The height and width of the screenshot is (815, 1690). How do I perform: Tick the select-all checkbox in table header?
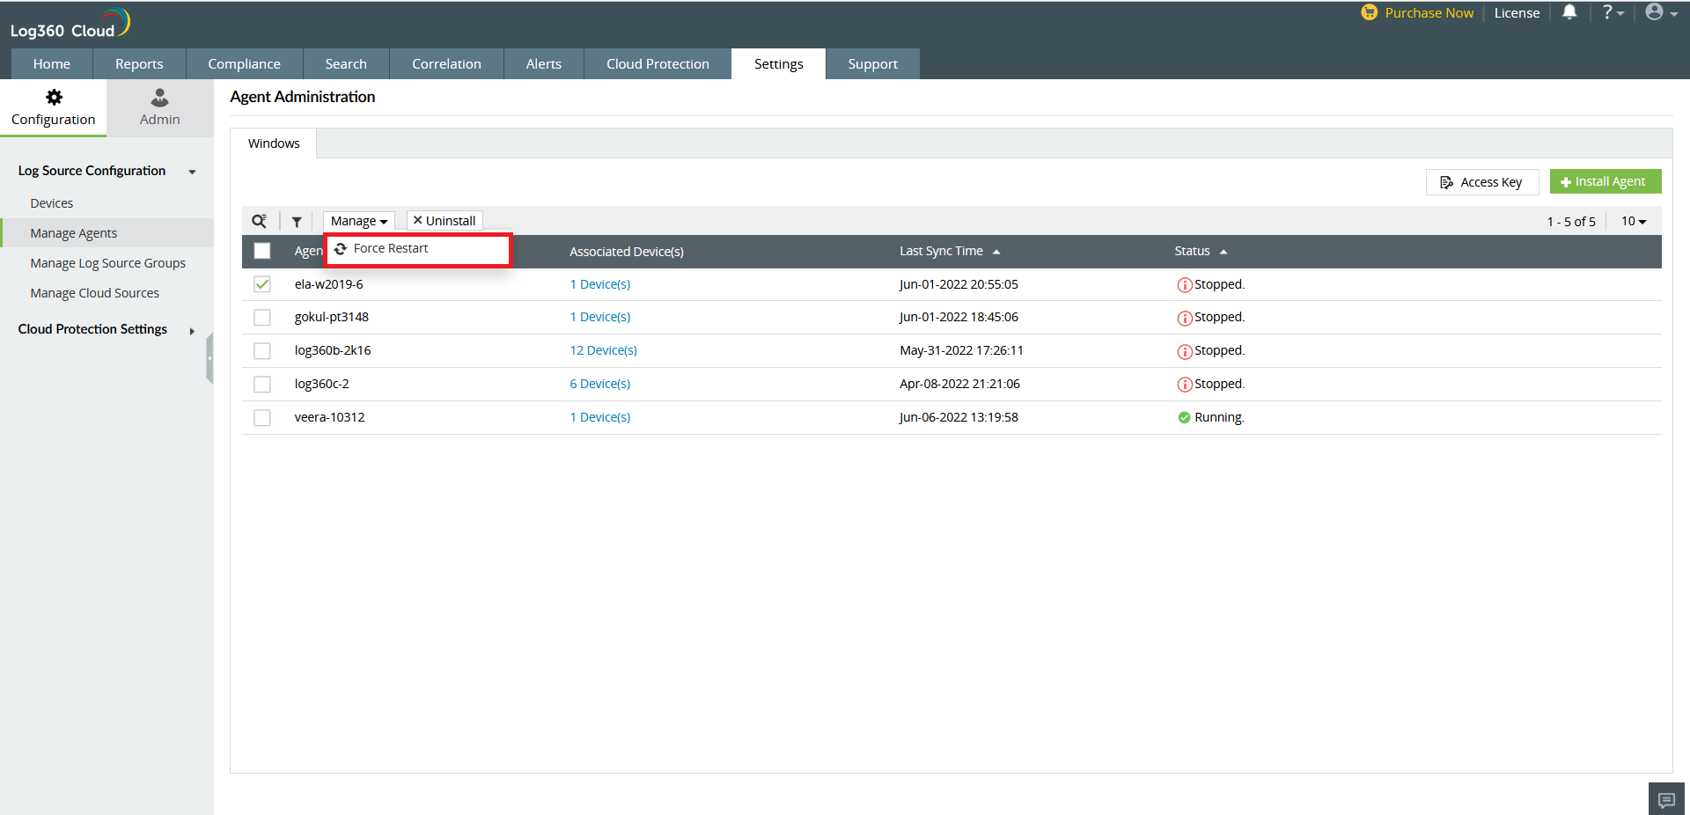coord(262,251)
